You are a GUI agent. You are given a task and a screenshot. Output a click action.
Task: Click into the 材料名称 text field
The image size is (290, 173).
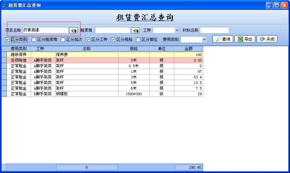(214, 30)
